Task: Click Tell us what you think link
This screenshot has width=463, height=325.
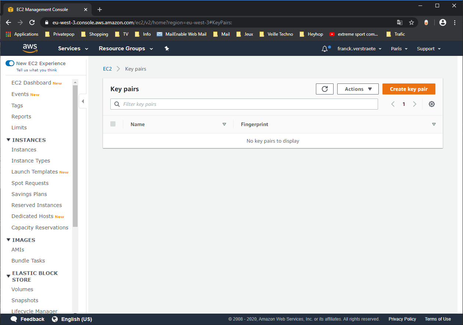Action: point(37,70)
